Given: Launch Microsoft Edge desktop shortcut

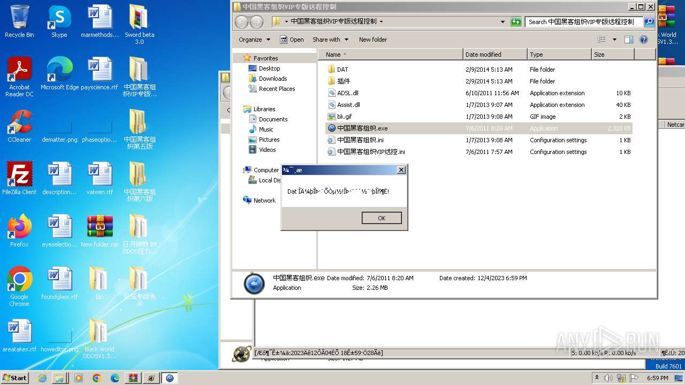Looking at the screenshot, I should pyautogui.click(x=59, y=74).
